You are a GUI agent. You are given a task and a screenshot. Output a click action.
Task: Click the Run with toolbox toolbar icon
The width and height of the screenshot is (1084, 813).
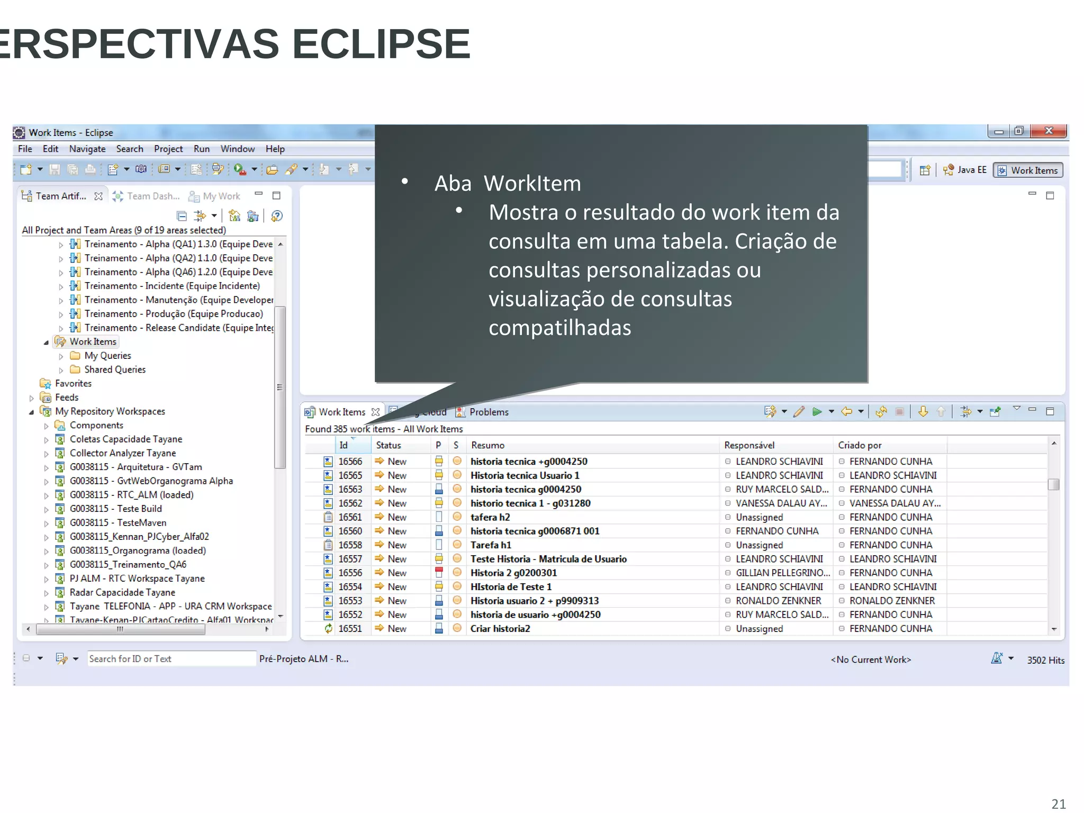(240, 169)
